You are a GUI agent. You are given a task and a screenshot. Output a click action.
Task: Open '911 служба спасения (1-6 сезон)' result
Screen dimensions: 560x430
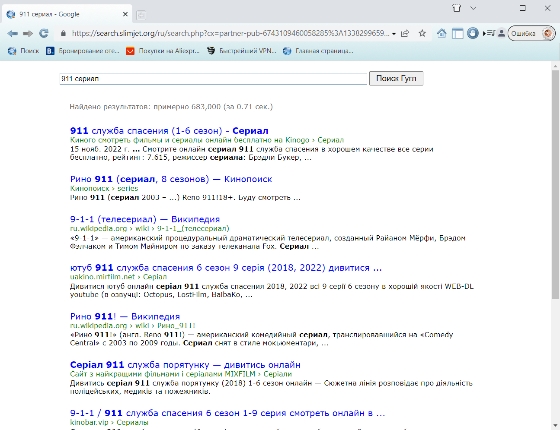tap(169, 131)
